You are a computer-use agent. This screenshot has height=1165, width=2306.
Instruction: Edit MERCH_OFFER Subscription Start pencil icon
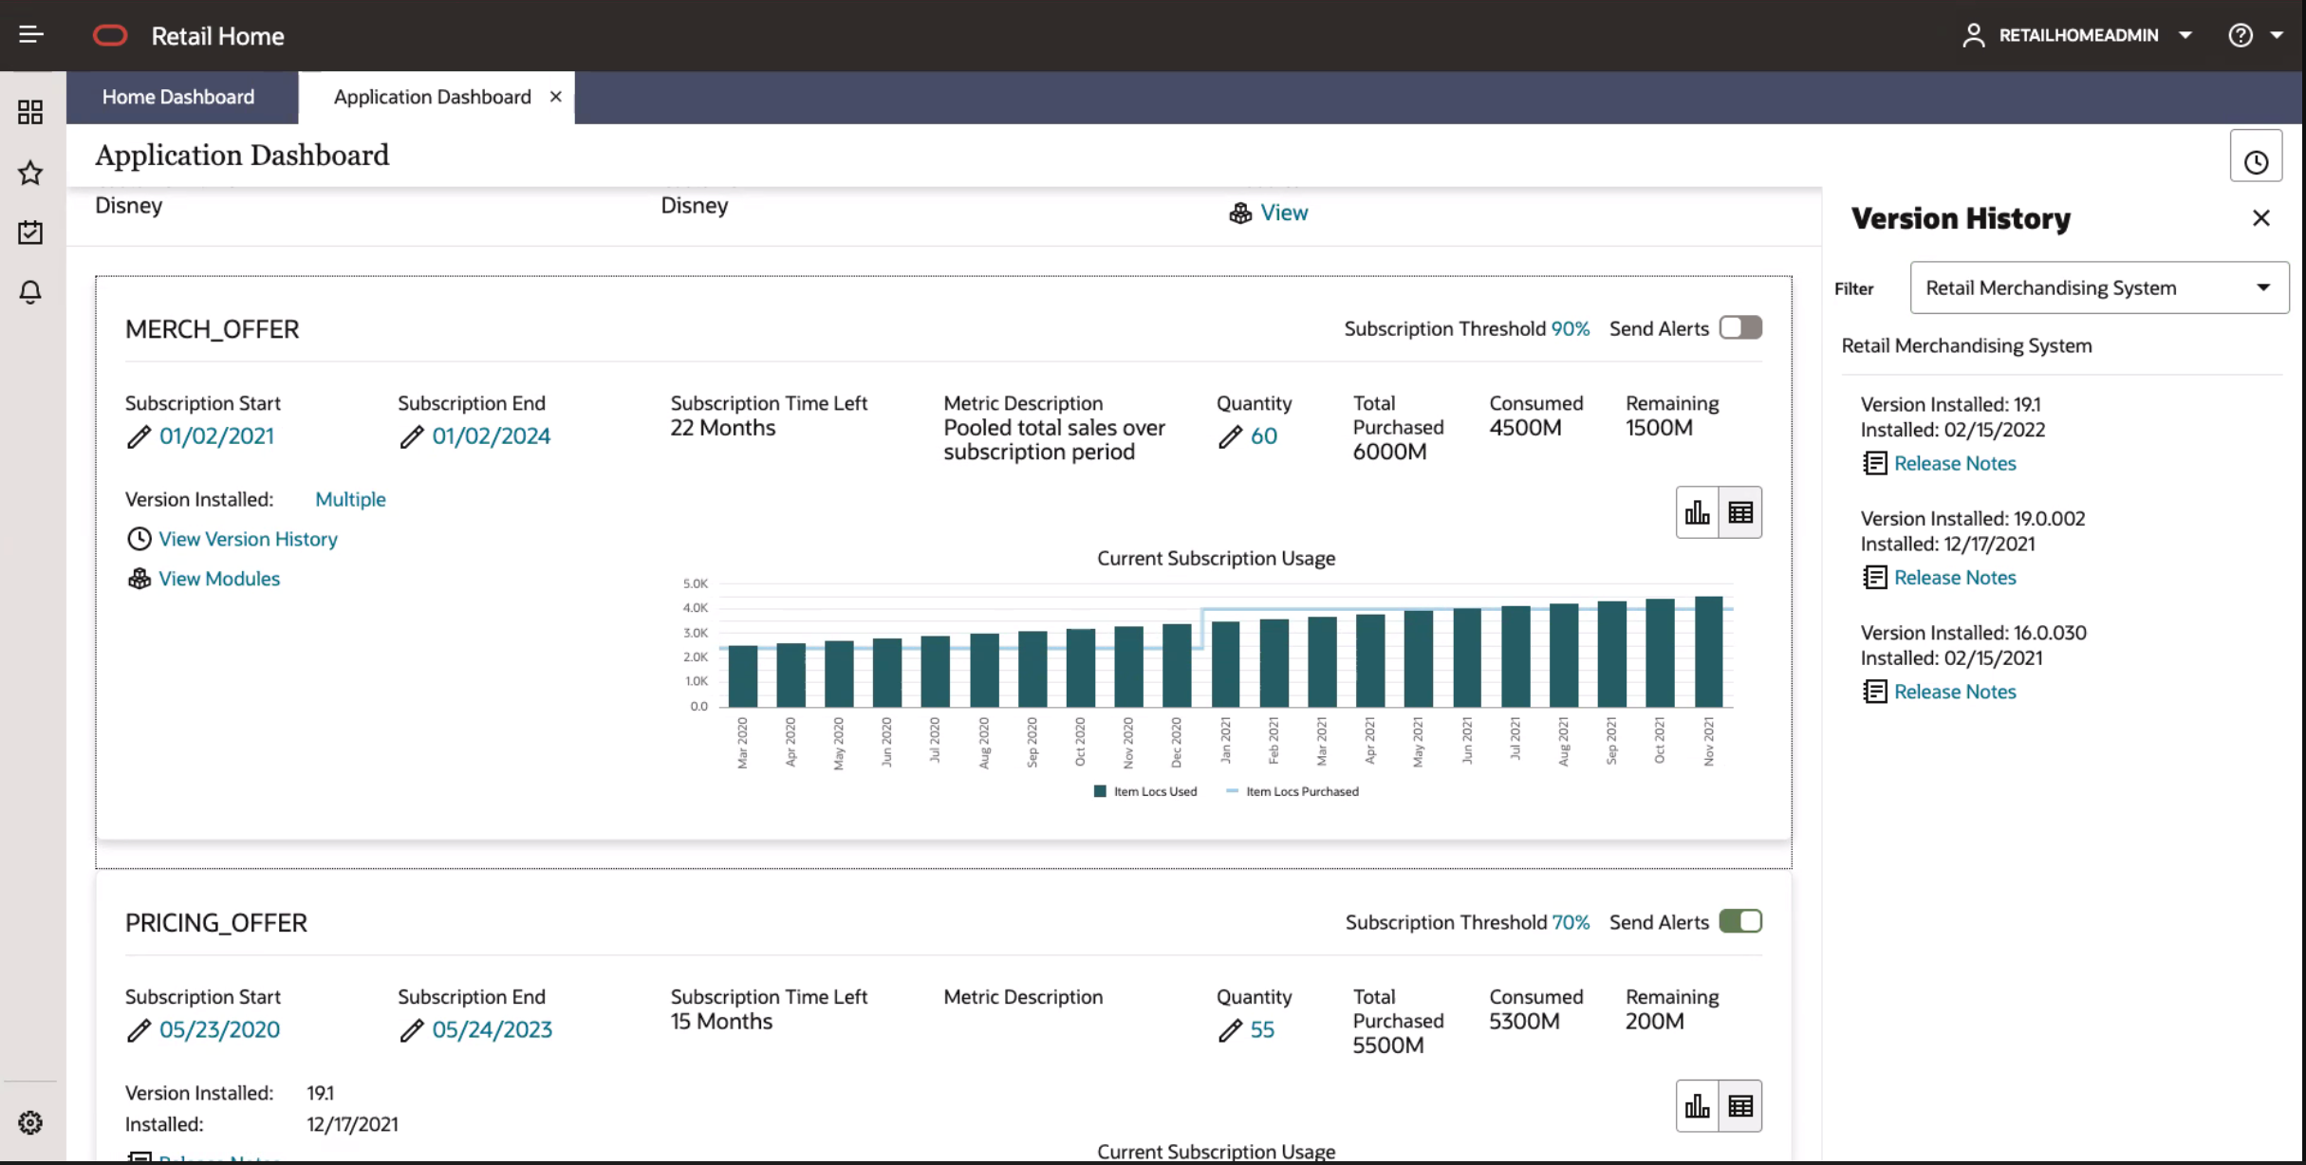[139, 436]
